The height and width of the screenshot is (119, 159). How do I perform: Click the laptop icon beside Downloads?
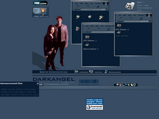coord(106,72)
